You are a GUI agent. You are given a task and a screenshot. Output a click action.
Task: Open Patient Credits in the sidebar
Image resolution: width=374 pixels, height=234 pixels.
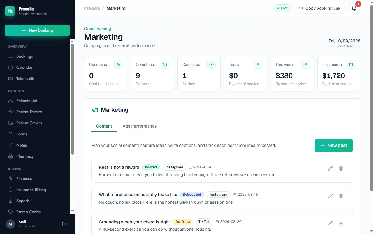coord(37,123)
